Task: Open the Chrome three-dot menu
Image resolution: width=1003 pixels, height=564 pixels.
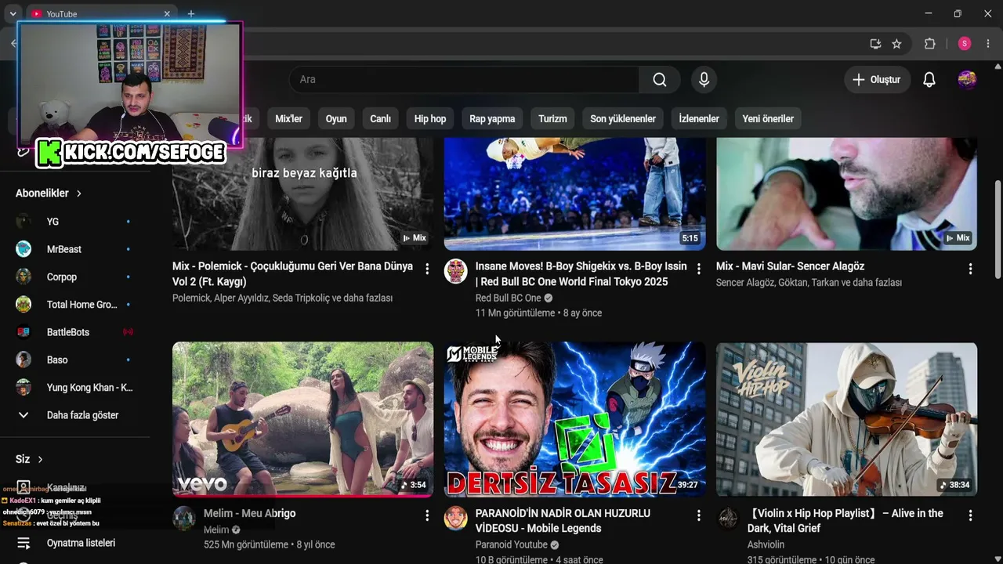Action: click(x=988, y=44)
